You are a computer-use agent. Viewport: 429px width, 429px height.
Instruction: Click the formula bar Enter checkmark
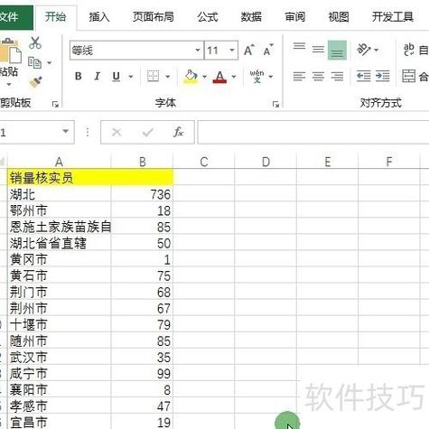pyautogui.click(x=147, y=132)
